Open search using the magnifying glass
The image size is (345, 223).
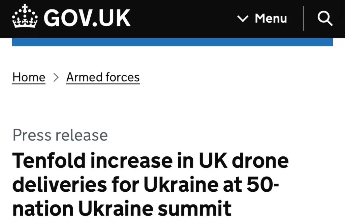click(325, 18)
